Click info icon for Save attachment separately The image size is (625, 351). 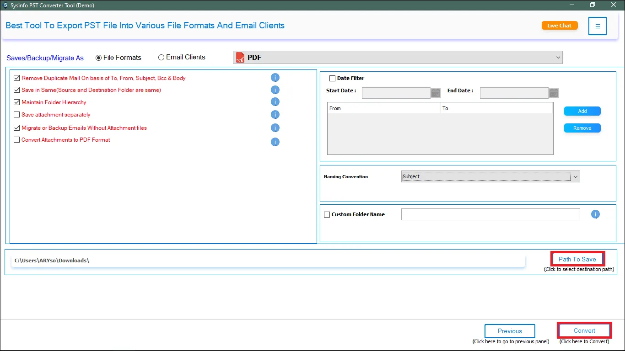(275, 115)
